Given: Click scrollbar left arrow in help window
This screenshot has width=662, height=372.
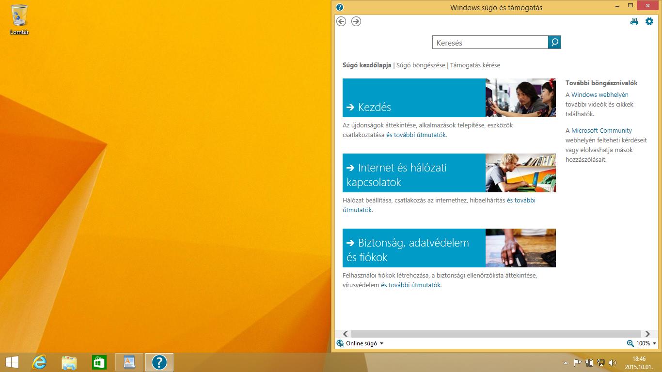Looking at the screenshot, I should tap(345, 334).
